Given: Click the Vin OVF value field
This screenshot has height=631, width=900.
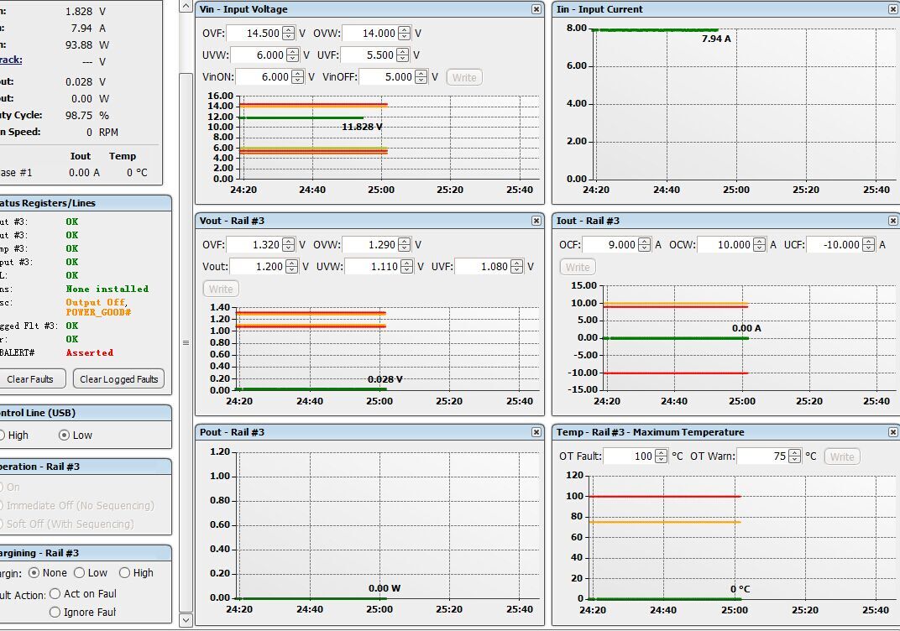Looking at the screenshot, I should pyautogui.click(x=254, y=34).
